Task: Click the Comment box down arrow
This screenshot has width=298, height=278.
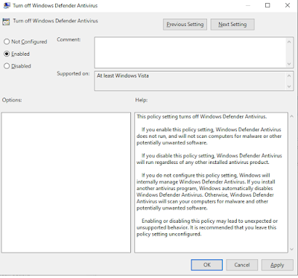Action: click(x=289, y=64)
